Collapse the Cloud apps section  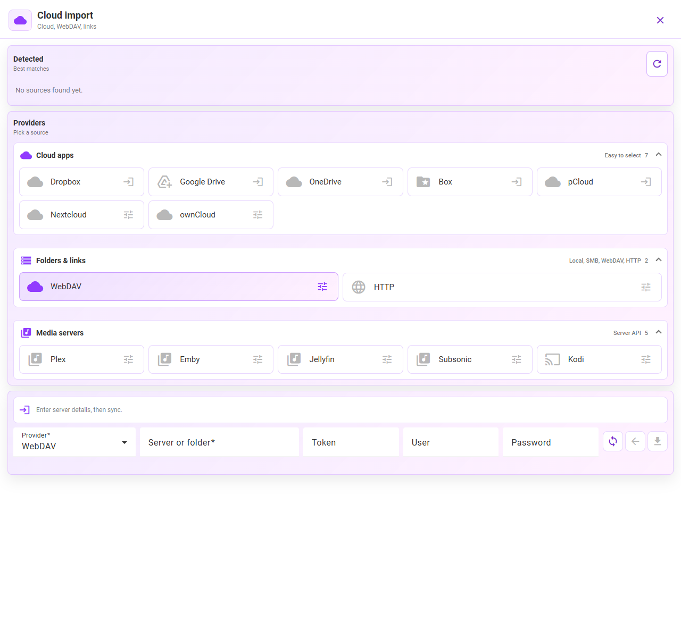pos(659,155)
